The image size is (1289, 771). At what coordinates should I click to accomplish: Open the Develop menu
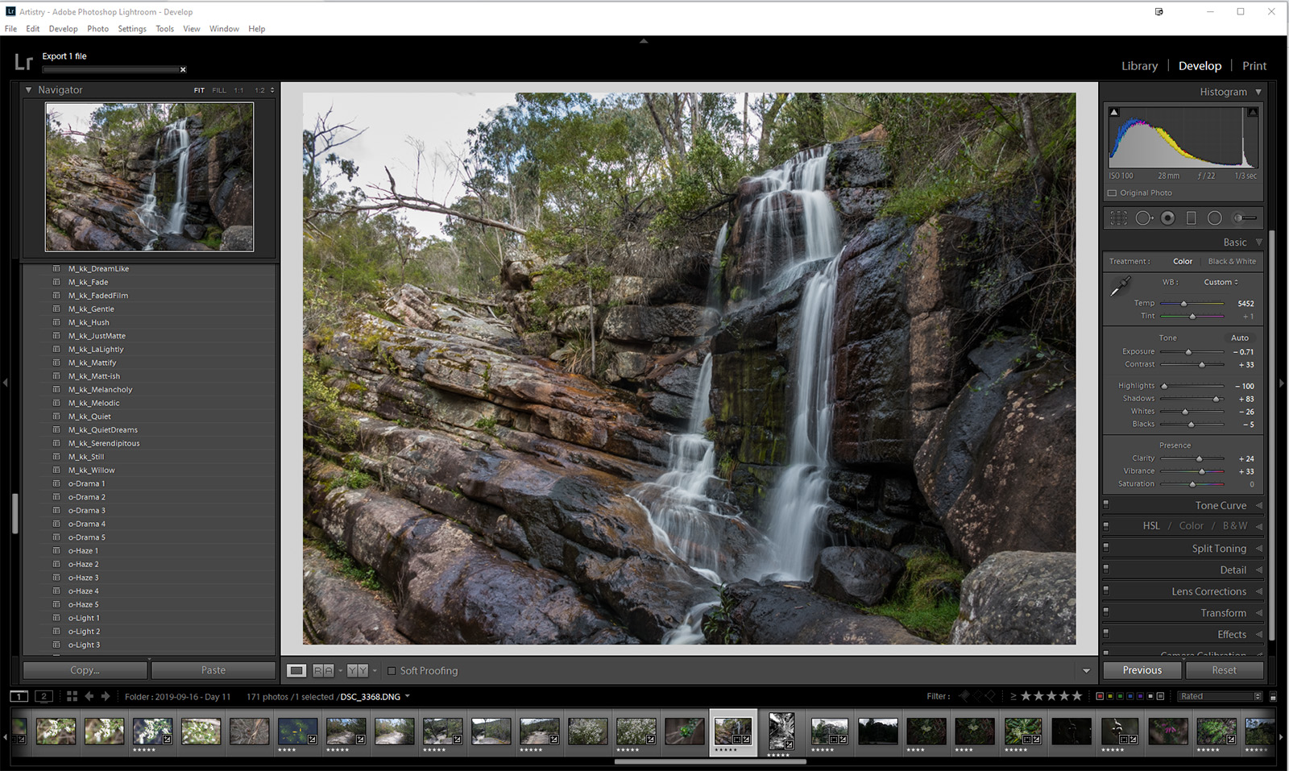pos(63,28)
